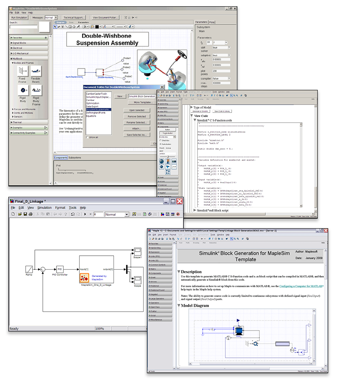Click the MapleSim logo inside generated Simulink block
The image size is (337, 382).
[84, 278]
